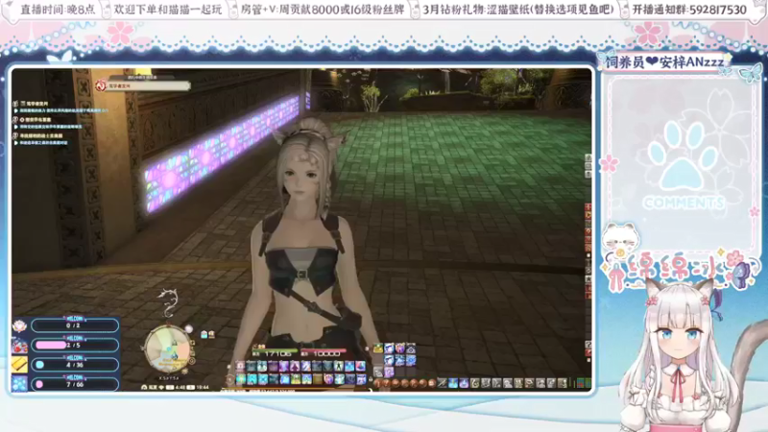Viewport: 768px width, 432px height.
Task: Click the teal status buff icon near minimap
Action: 204,334
